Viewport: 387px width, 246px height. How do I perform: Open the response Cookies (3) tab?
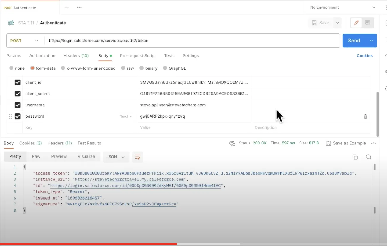click(31, 143)
